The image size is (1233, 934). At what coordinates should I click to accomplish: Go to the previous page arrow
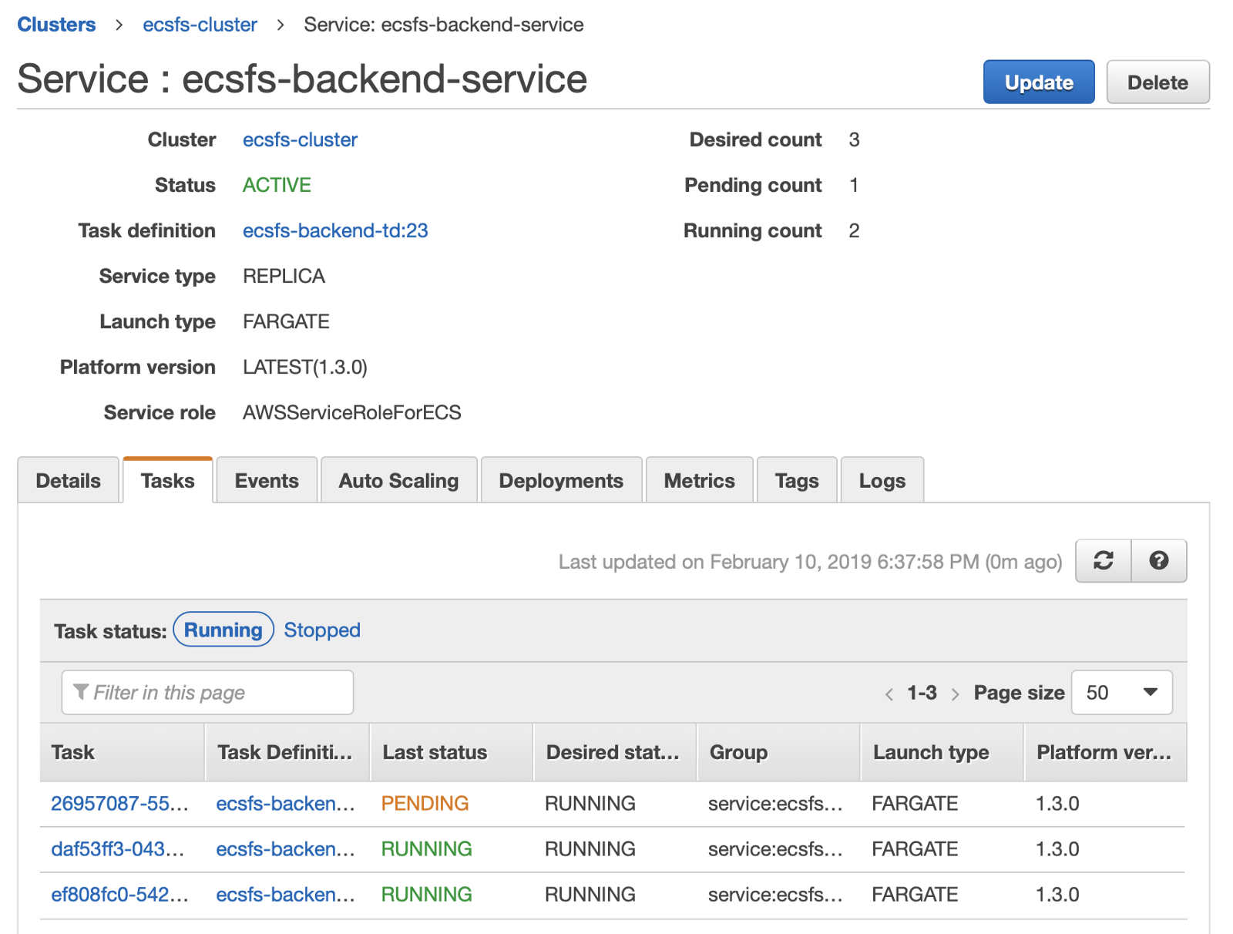point(889,694)
